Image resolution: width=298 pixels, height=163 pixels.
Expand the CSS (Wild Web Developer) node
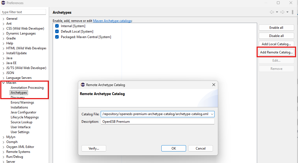(x=3, y=29)
